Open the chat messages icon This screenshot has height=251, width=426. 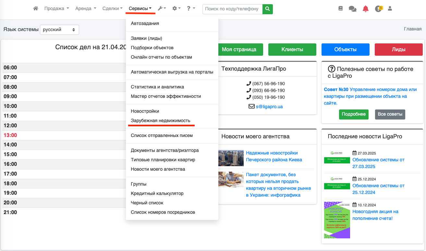(352, 9)
